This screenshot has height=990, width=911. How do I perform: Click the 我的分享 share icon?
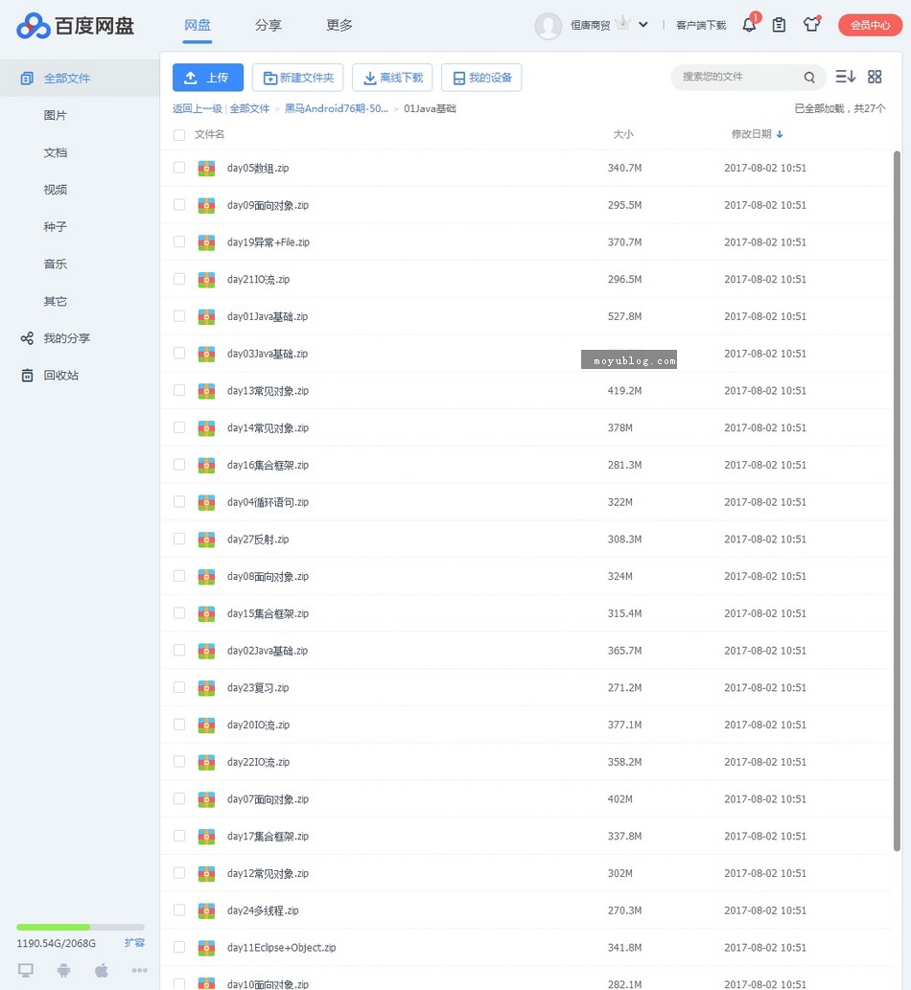tap(27, 338)
